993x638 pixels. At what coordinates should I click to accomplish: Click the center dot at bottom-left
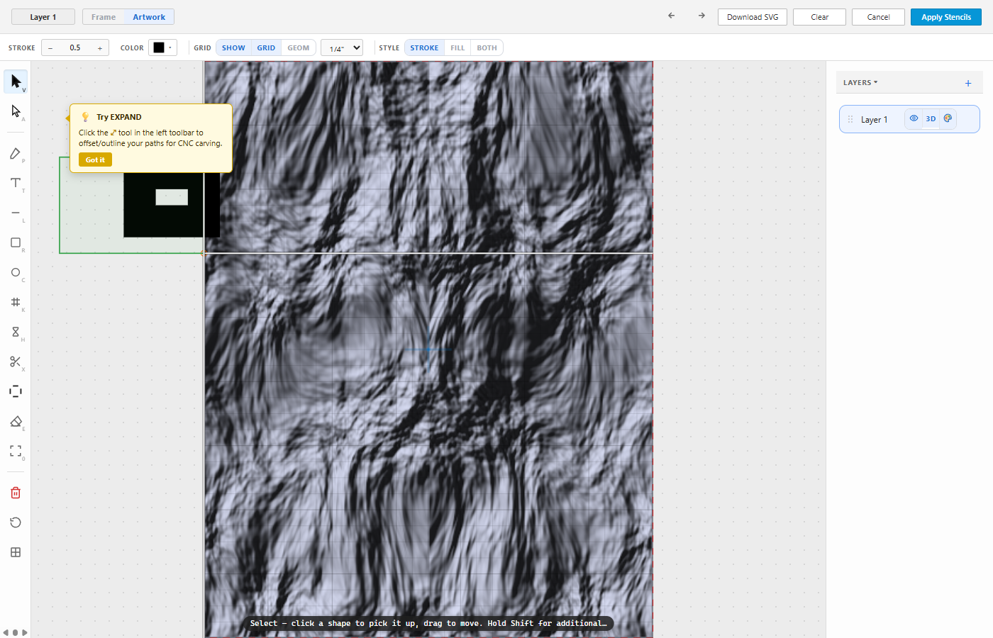pos(16,632)
